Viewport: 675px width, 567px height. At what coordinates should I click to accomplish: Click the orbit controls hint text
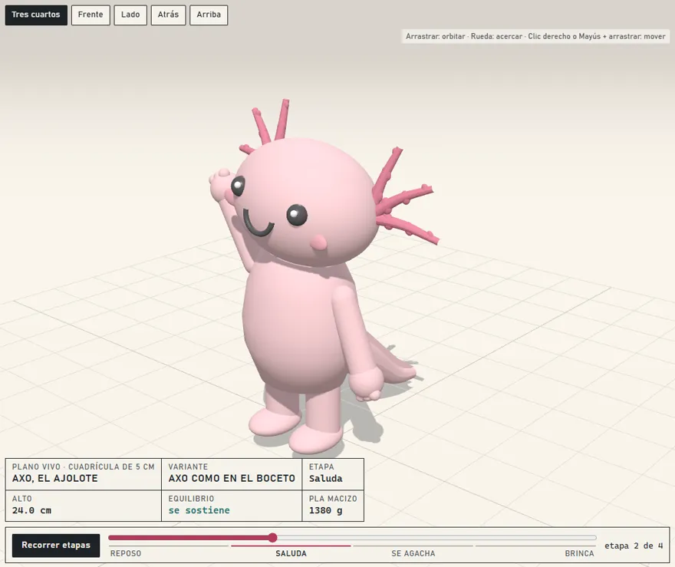coord(535,37)
